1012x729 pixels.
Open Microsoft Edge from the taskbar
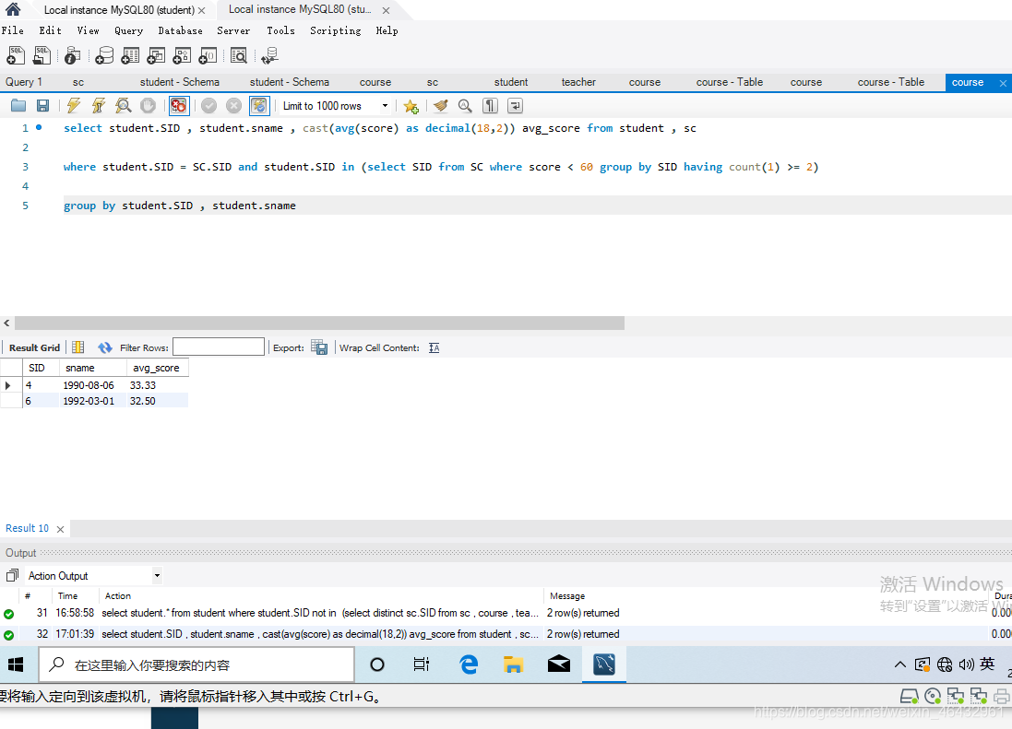(469, 664)
